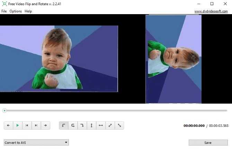Flip the video horizontally
The image size is (232, 150).
101,126
